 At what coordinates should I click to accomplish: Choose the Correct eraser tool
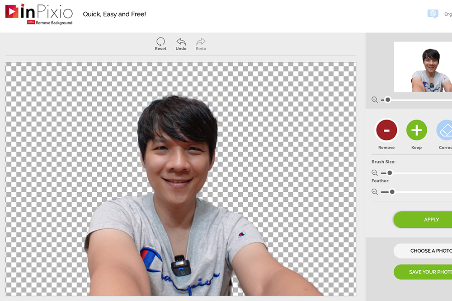click(445, 131)
